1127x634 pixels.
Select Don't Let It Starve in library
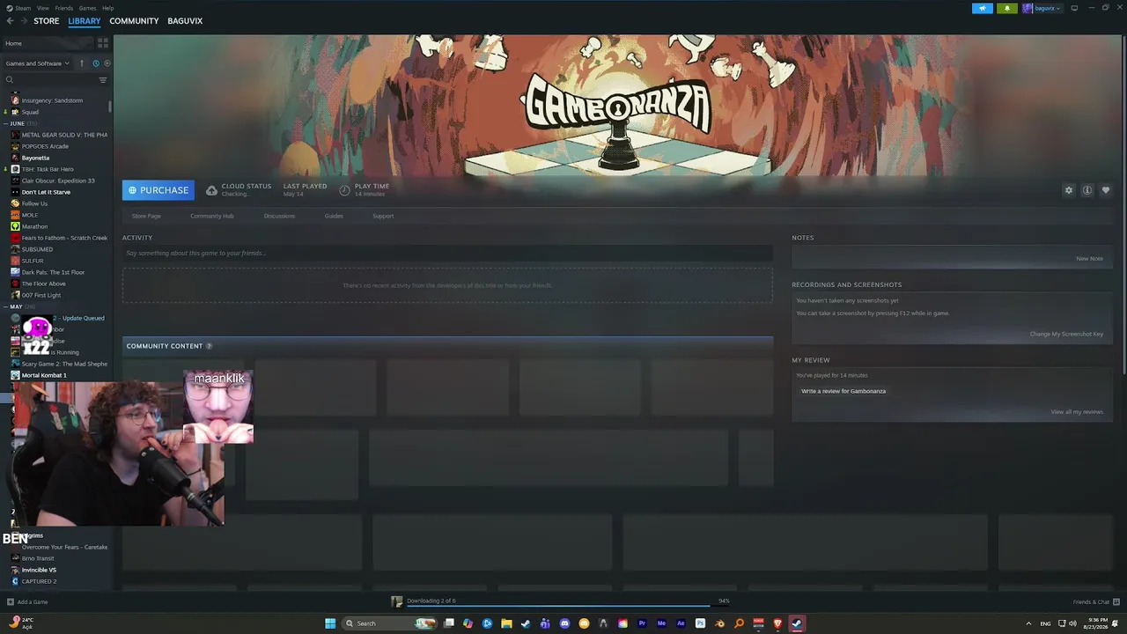click(46, 192)
